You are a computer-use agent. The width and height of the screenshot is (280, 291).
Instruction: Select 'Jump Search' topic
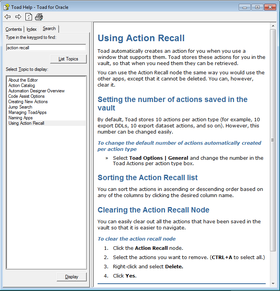click(x=20, y=107)
